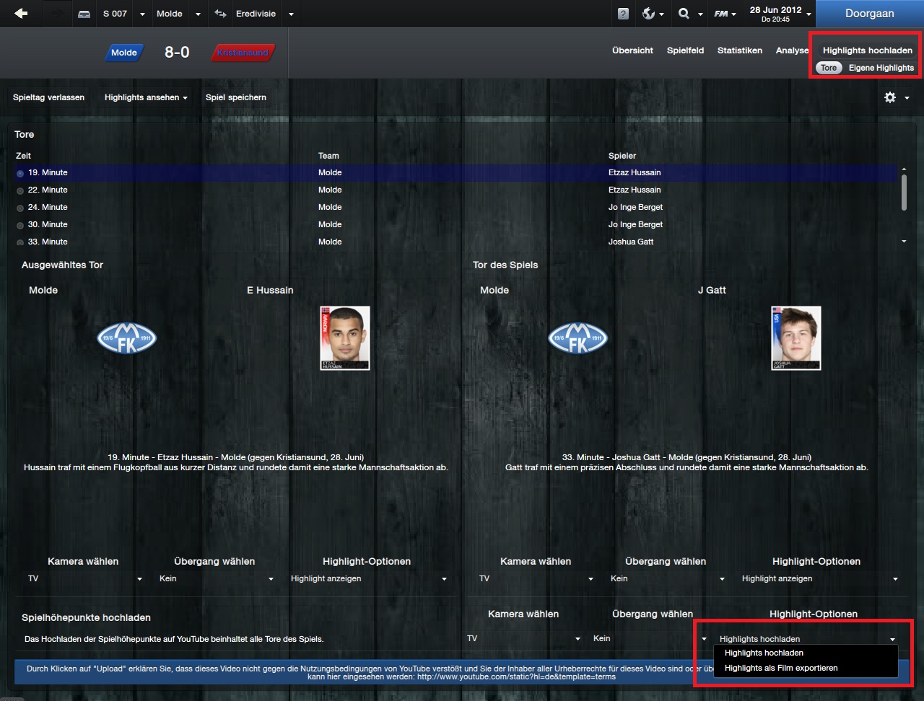
Task: Click Joshua Gatt's player photo
Action: (796, 338)
